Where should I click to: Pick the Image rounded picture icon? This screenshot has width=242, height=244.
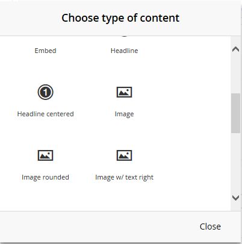coord(45,155)
